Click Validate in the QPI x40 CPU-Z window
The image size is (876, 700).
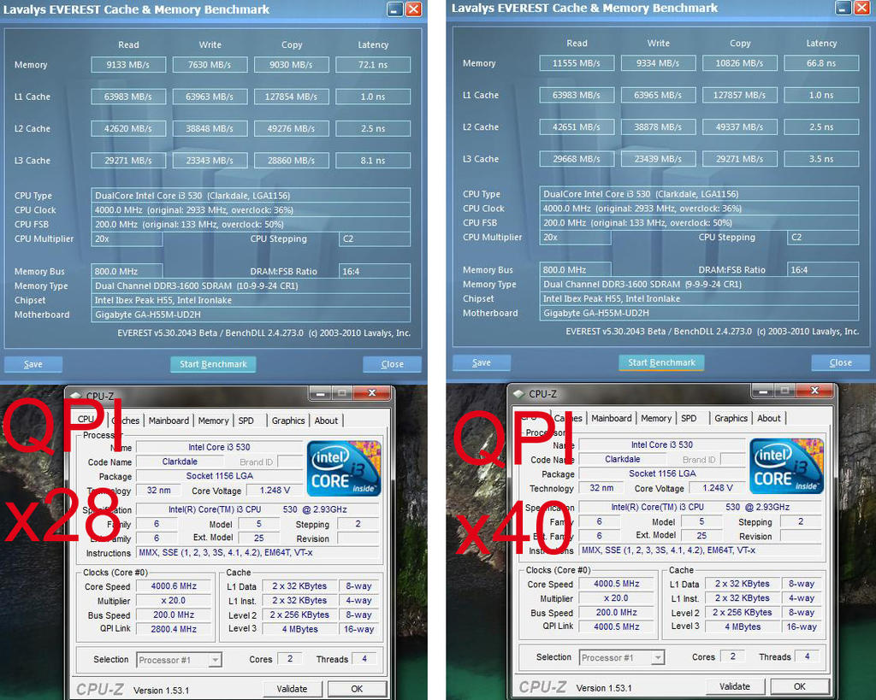tap(735, 686)
